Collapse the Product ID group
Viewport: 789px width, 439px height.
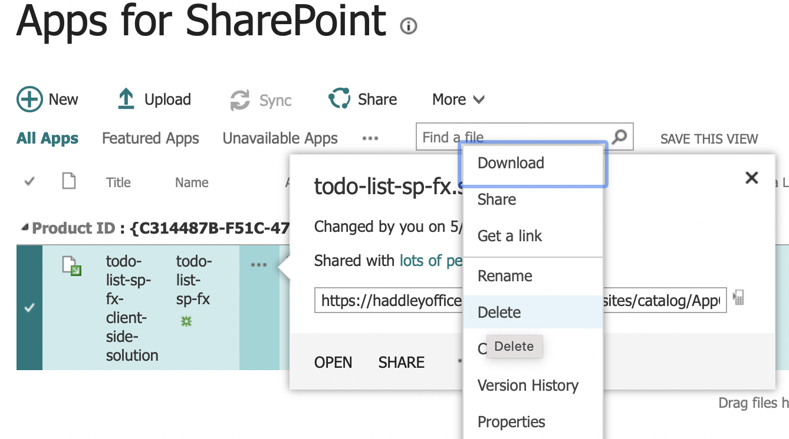24,228
